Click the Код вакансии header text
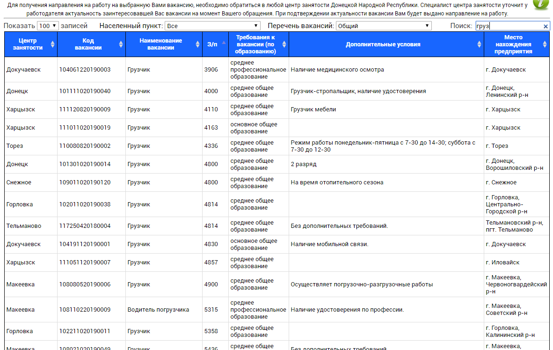 [88, 44]
